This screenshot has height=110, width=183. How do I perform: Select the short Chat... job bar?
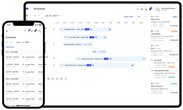point(99,52)
